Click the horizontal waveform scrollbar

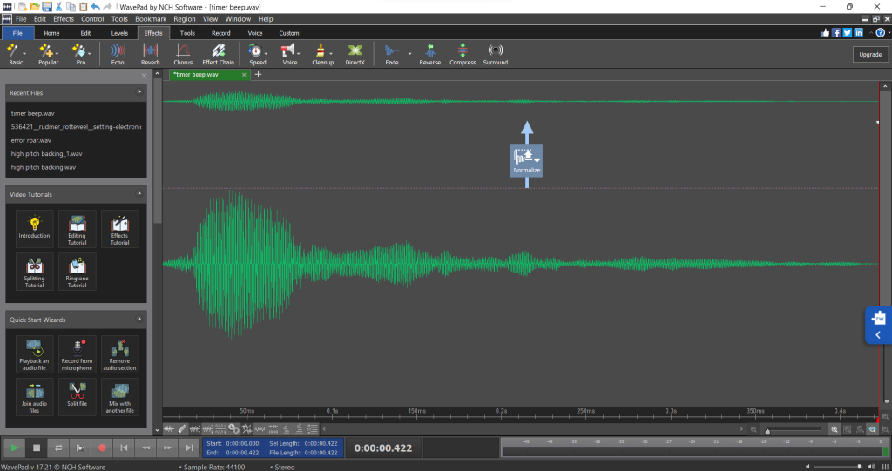pos(532,429)
